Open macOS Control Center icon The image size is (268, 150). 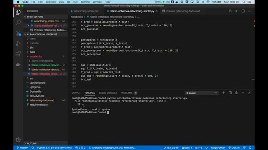[x=249, y=2]
